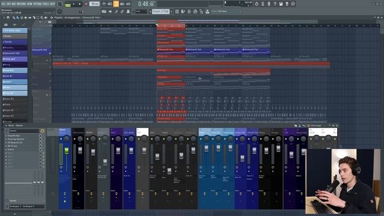Toggle the metronome icon

coord(104,4)
